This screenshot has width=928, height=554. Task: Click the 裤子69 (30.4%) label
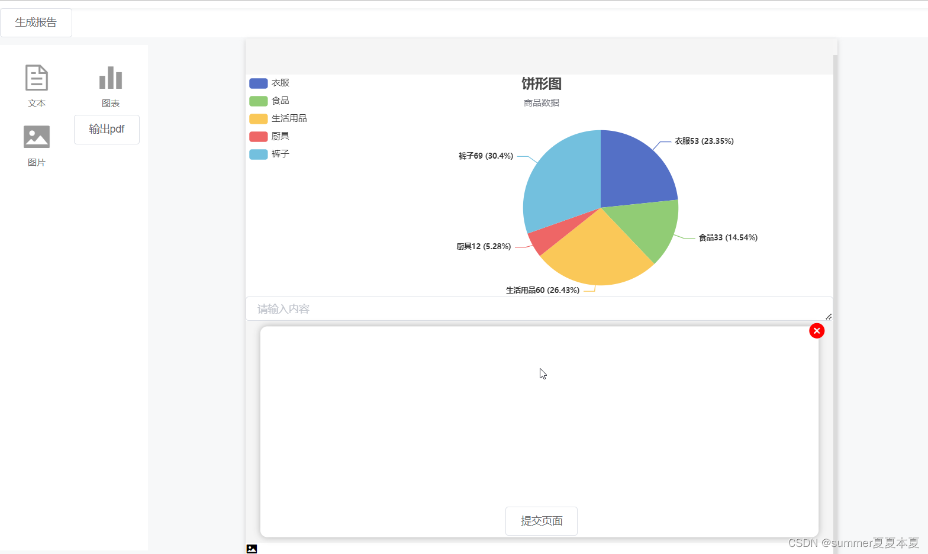486,156
